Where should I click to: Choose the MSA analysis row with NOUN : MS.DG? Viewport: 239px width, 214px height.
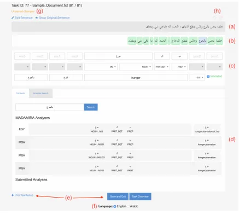pyautogui.click(x=119, y=155)
